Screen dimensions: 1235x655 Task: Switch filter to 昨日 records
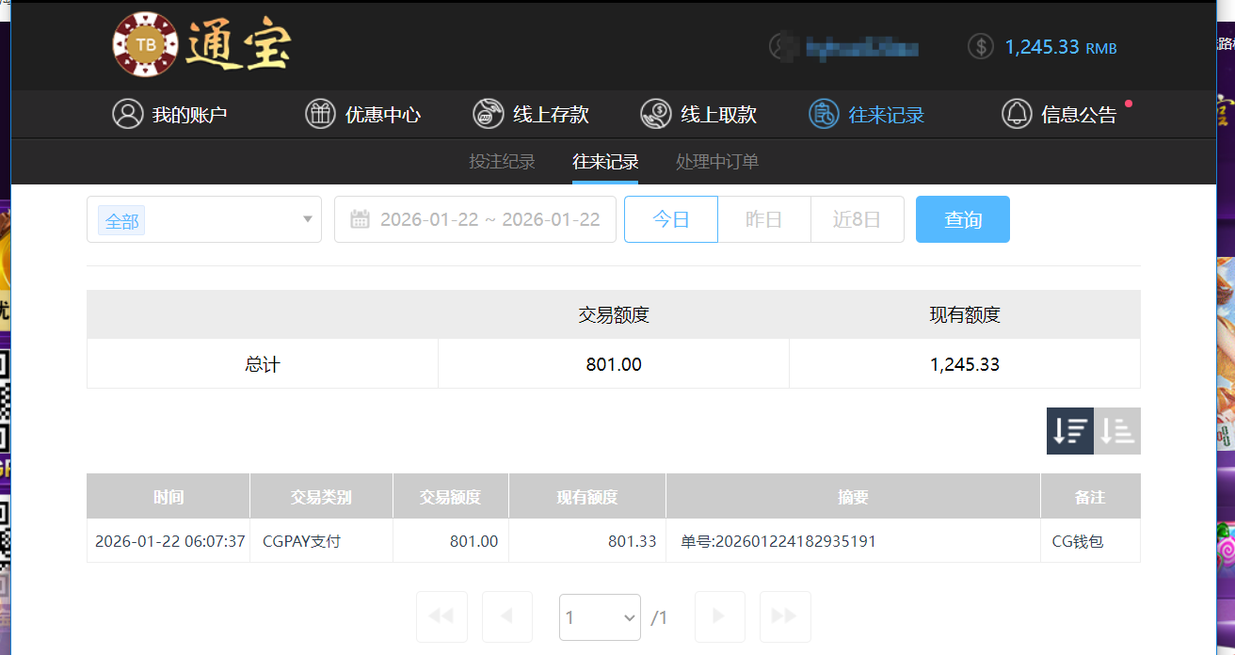[x=763, y=218]
